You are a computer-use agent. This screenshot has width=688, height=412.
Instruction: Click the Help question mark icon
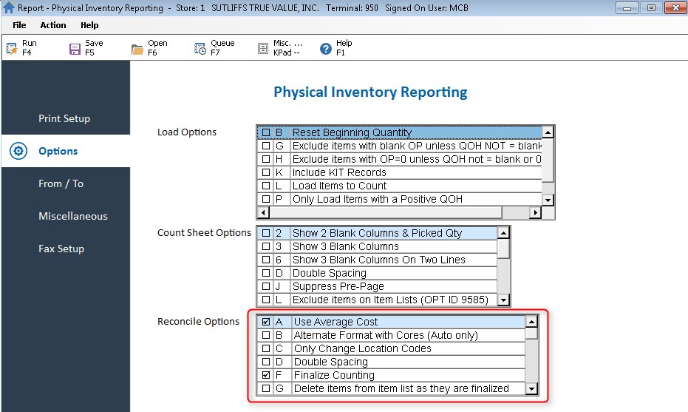pyautogui.click(x=326, y=49)
